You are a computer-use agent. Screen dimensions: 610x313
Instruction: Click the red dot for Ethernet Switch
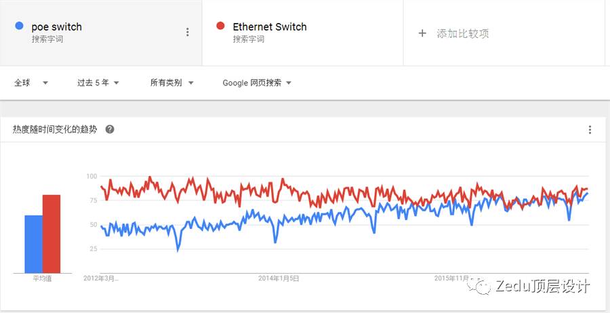220,26
